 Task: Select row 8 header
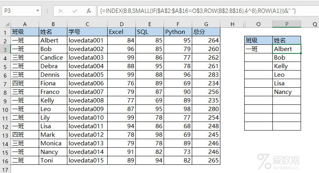coord(5,92)
